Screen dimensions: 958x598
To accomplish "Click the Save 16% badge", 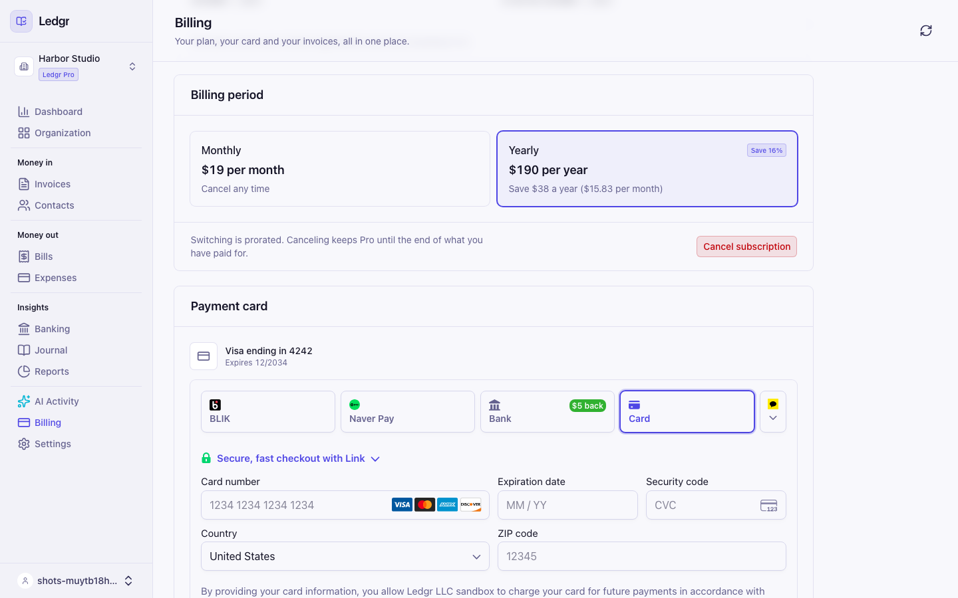I will [x=766, y=150].
